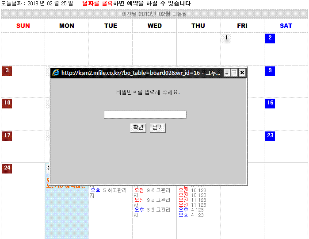Select Saturday date 16

[x=270, y=104]
